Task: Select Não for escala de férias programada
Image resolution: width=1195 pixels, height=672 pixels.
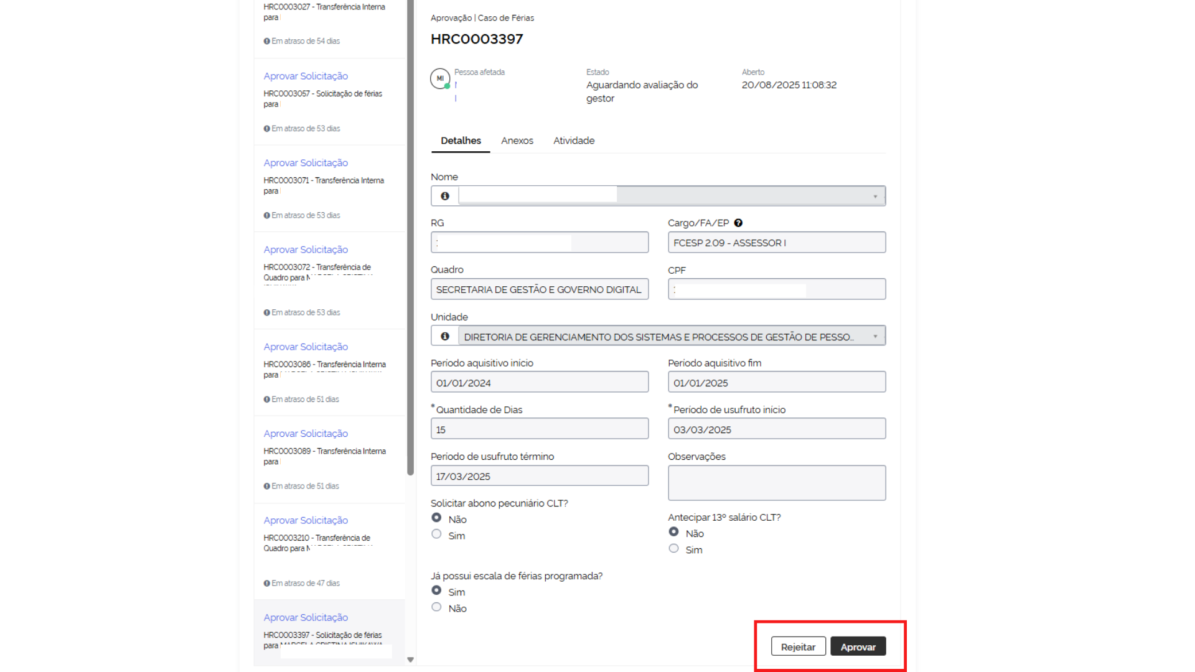Action: pos(436,607)
